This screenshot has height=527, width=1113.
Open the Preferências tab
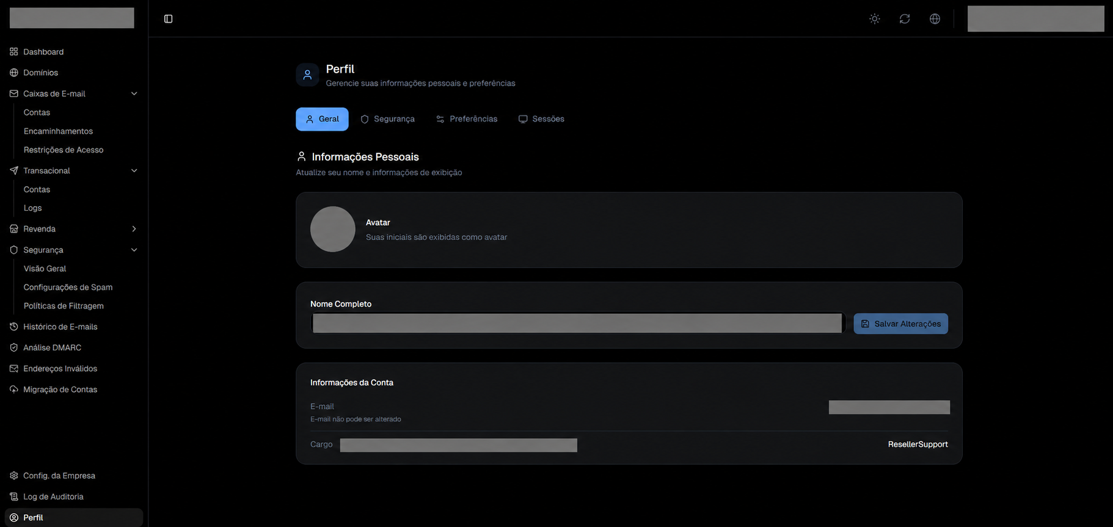pos(467,119)
